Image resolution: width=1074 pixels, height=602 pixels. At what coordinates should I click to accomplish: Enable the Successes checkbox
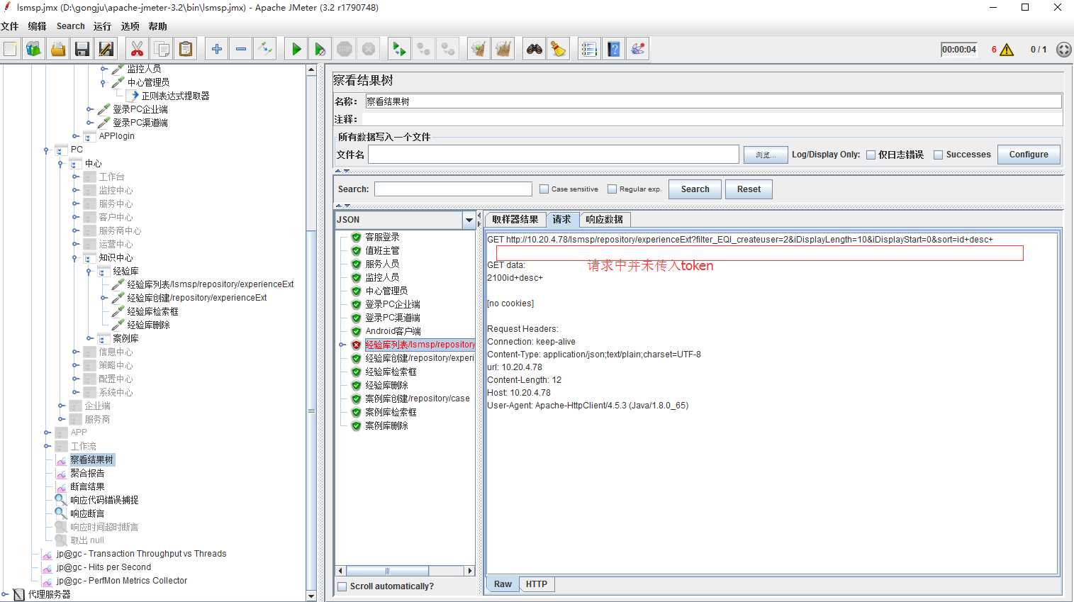(938, 155)
